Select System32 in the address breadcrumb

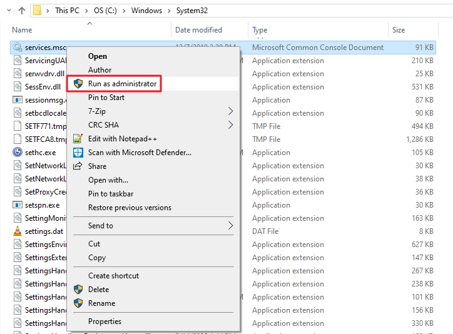pos(192,11)
